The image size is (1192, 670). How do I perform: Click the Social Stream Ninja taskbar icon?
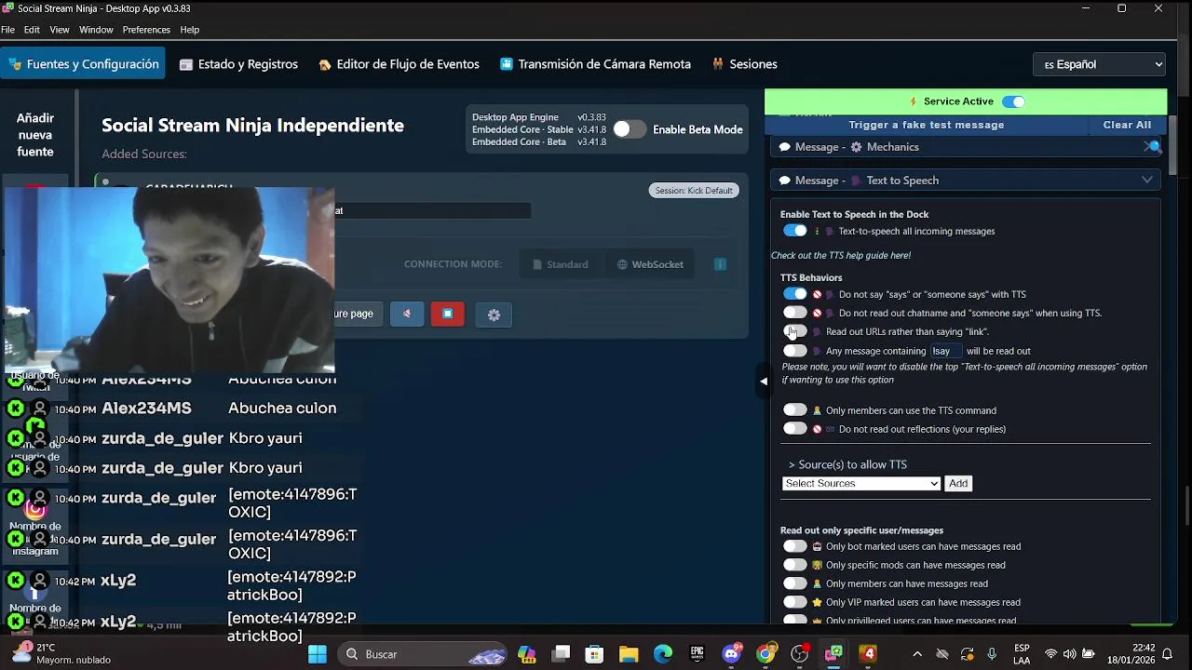coord(833,654)
